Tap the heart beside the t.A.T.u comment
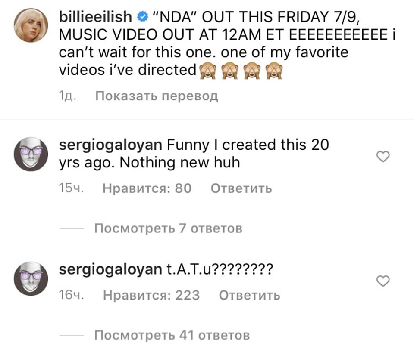414x352 pixels. tap(383, 281)
